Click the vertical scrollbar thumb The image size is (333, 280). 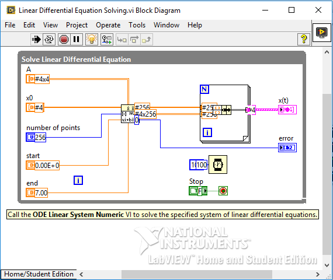tap(327, 174)
